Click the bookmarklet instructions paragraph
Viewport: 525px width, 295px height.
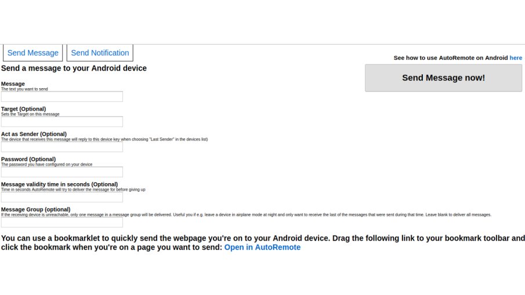262,242
